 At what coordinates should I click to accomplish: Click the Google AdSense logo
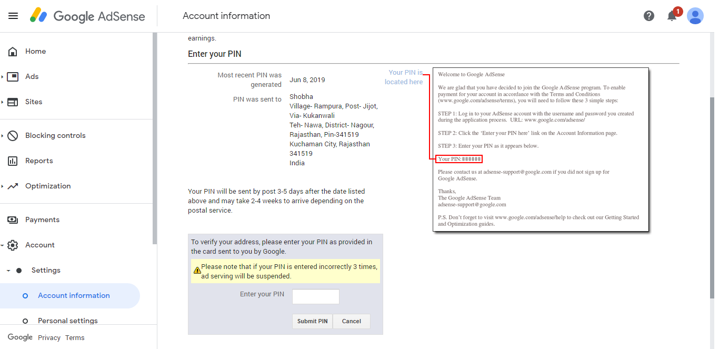[87, 16]
